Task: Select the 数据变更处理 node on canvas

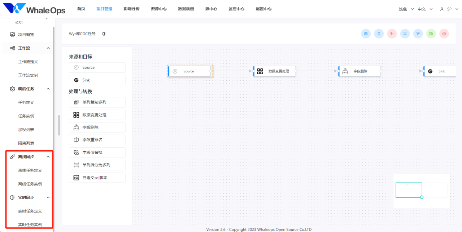Action: pos(274,71)
